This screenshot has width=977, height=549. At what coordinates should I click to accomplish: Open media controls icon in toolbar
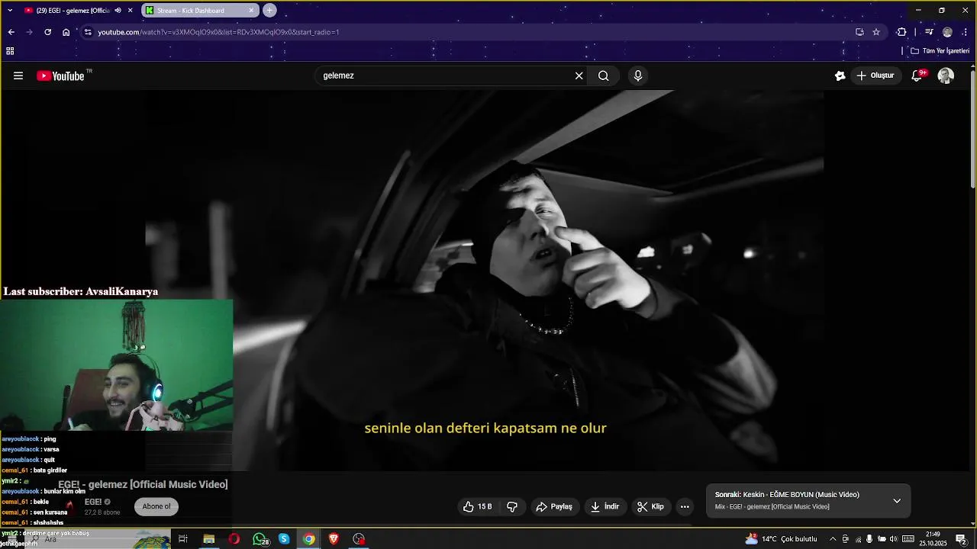928,32
